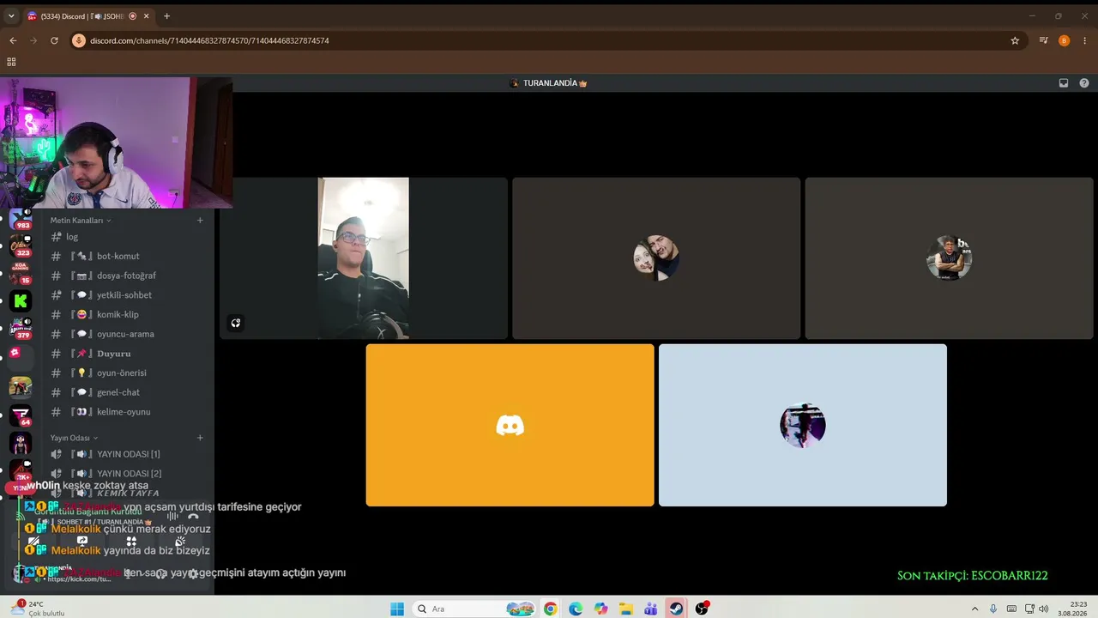The width and height of the screenshot is (1098, 618).
Task: Open the system tray volume icon
Action: point(1043,609)
